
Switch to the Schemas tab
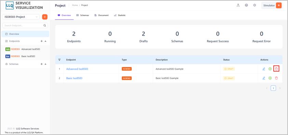tap(83, 15)
